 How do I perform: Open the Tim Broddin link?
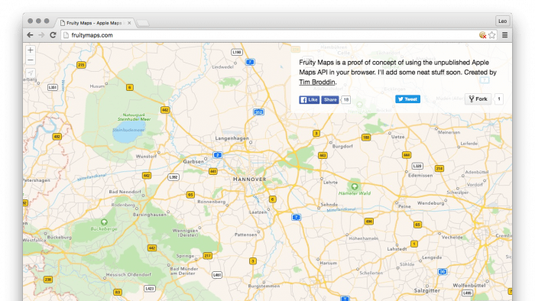pos(317,83)
